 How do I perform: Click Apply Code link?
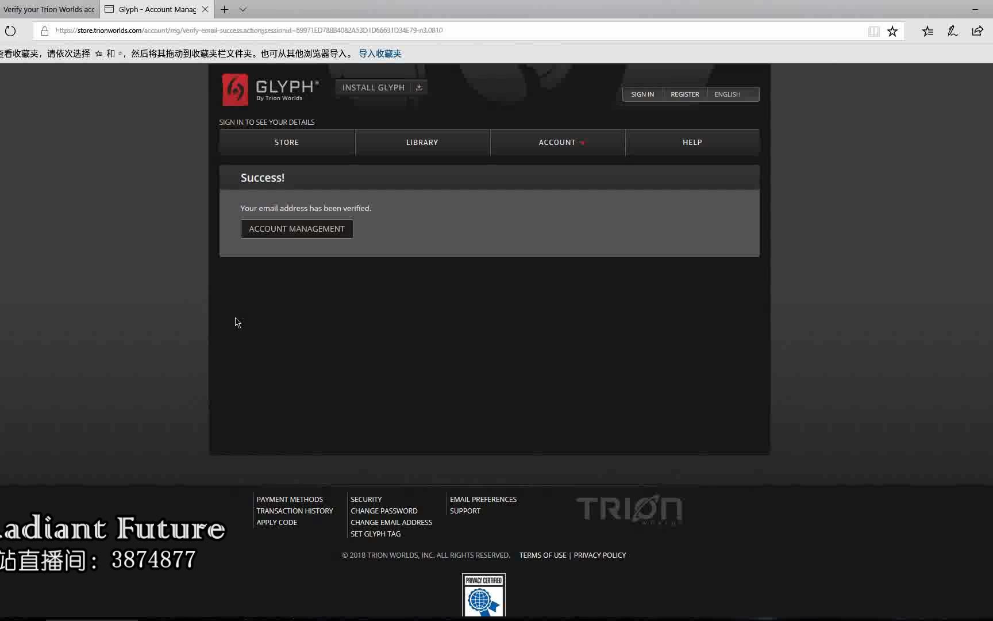(276, 522)
